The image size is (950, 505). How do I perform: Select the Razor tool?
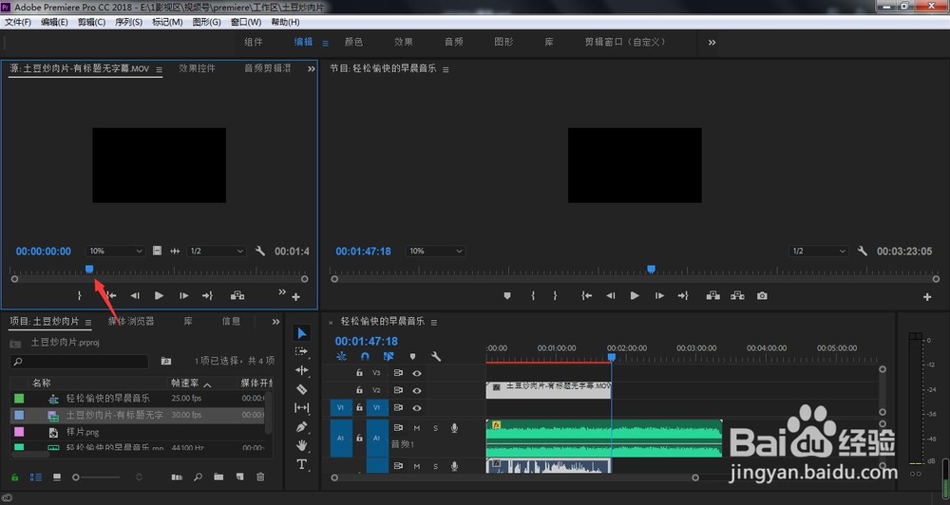(302, 389)
